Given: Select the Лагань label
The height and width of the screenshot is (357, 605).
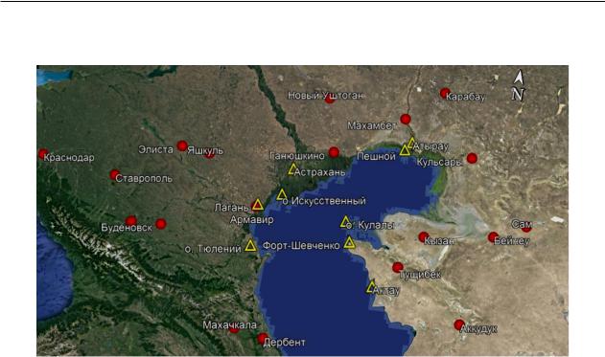Looking at the screenshot, I should coord(231,208).
